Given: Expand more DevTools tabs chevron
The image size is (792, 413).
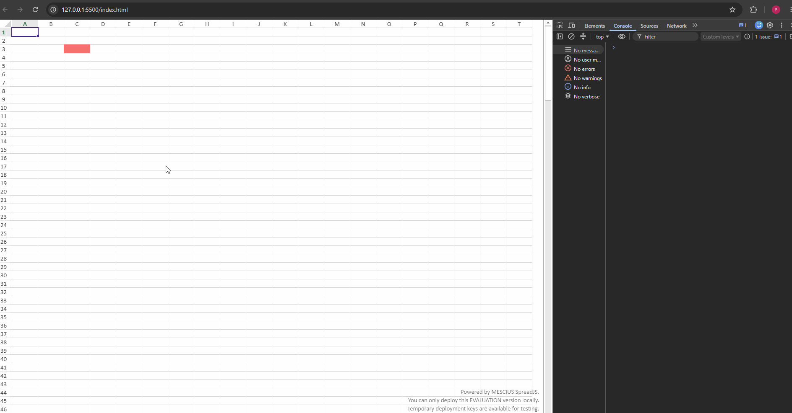Looking at the screenshot, I should coord(695,26).
